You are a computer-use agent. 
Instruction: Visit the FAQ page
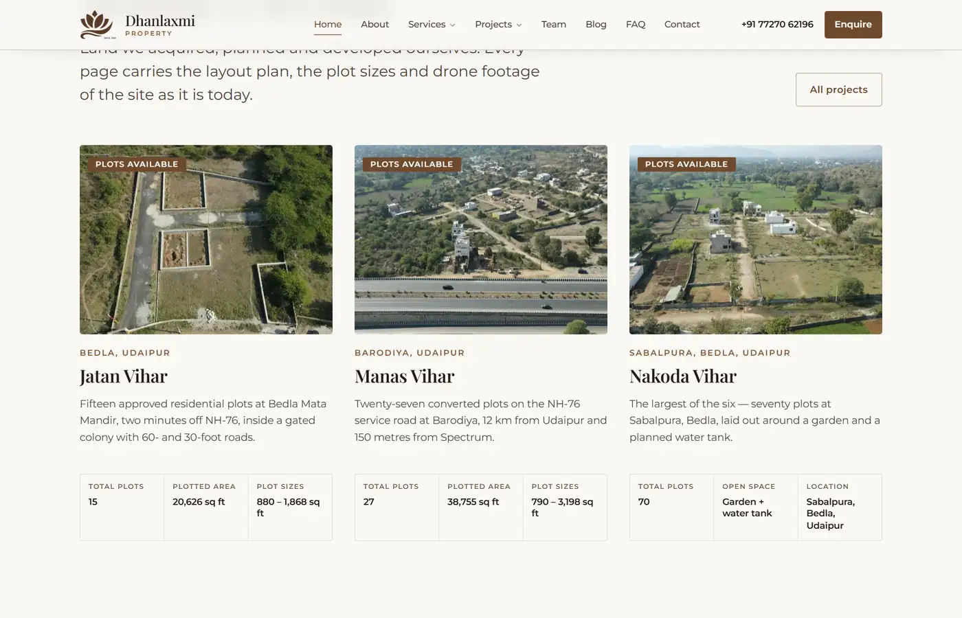point(636,24)
